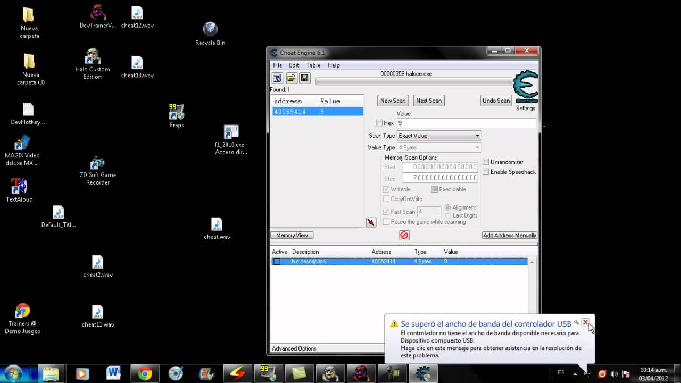Select cheat13.wav desktop file
681x383 pixels.
[137, 67]
